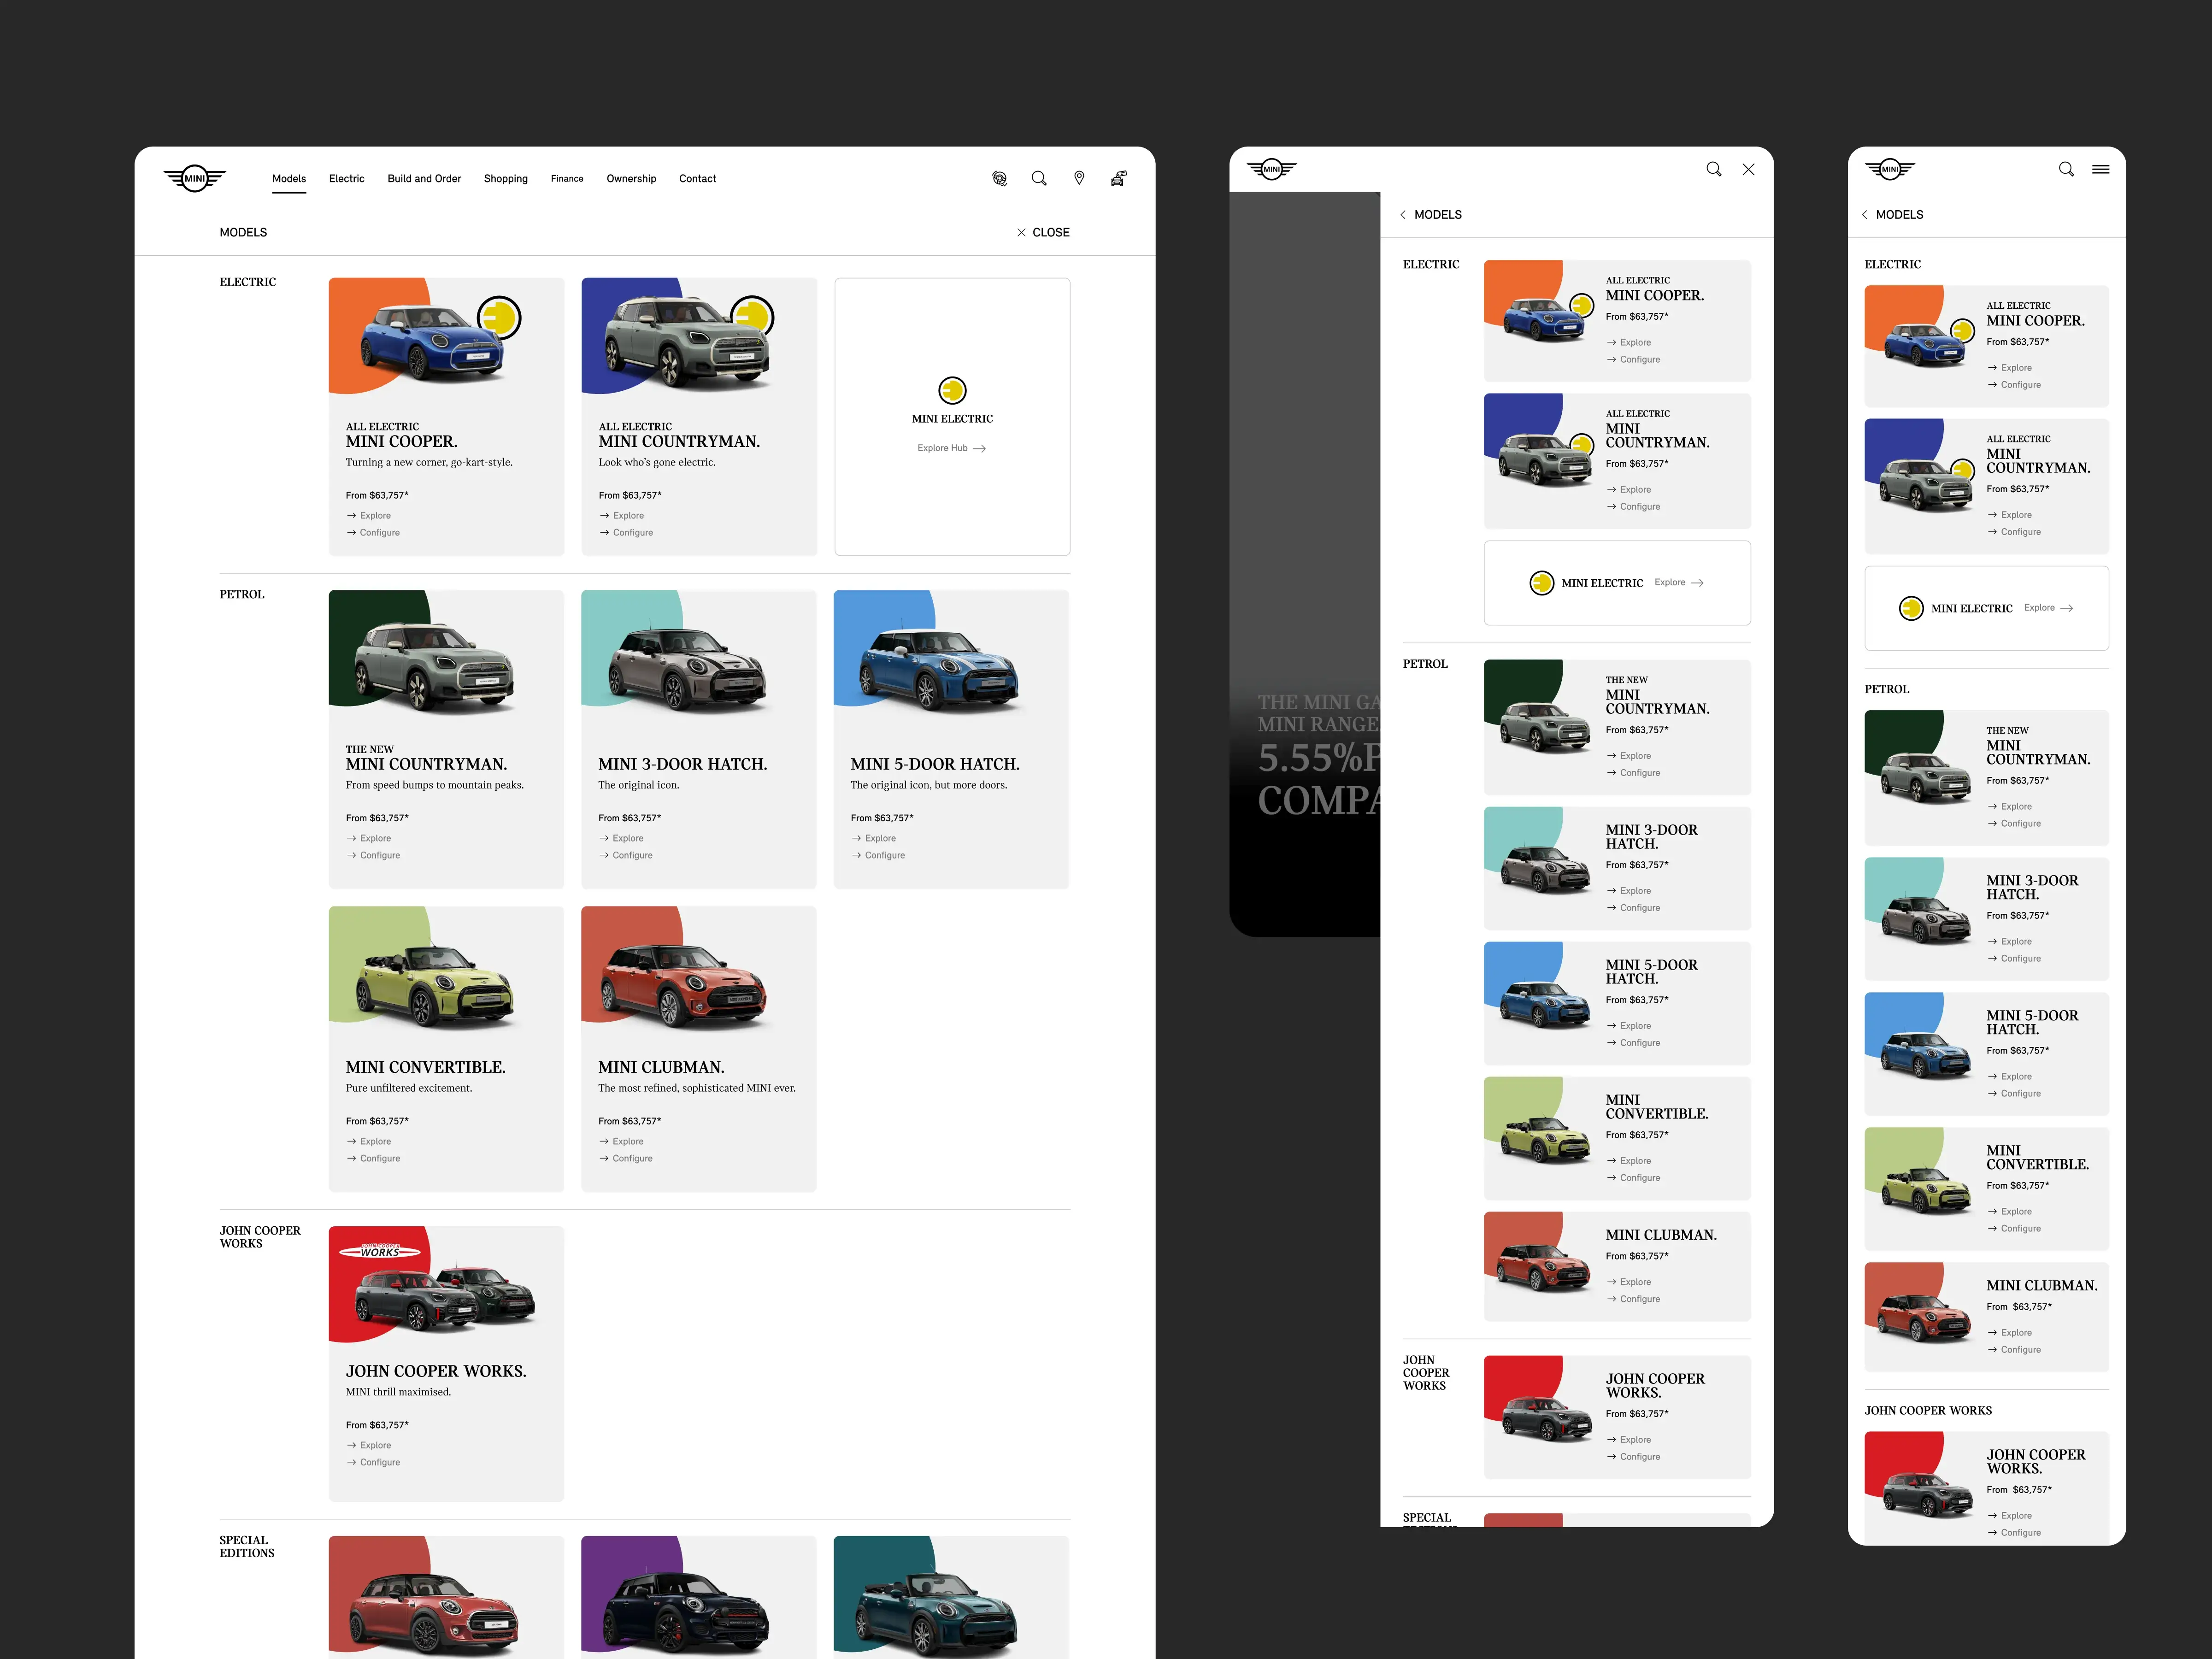Click the Explore arrow in tablet MINI Electric card

point(1697,583)
